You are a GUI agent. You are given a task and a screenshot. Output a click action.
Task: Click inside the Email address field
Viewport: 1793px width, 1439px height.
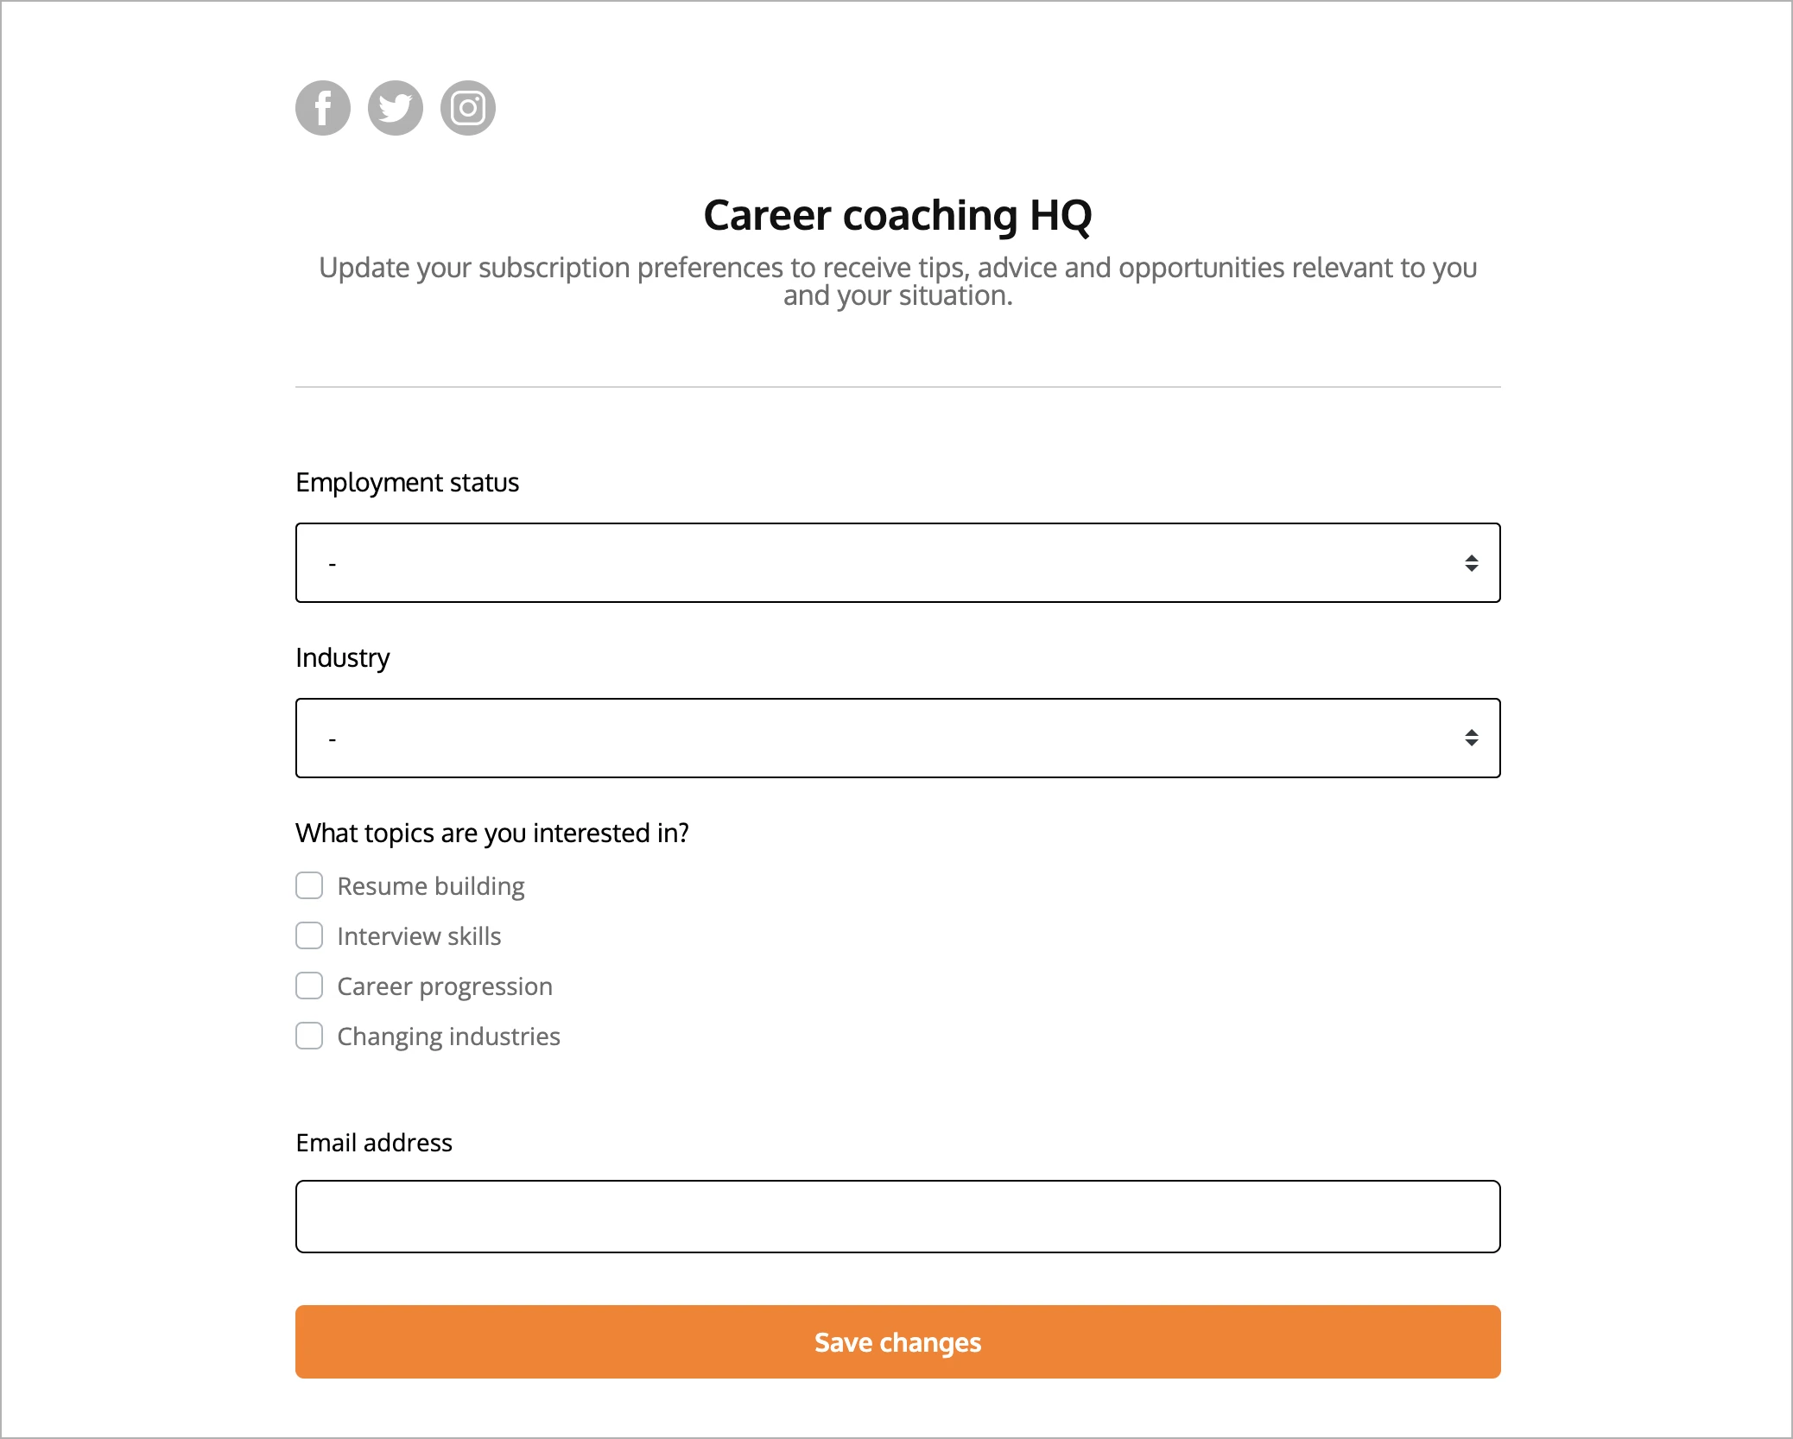click(x=898, y=1216)
